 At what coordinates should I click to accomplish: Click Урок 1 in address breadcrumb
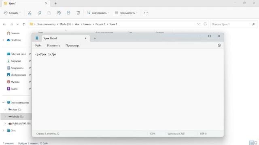113,24
